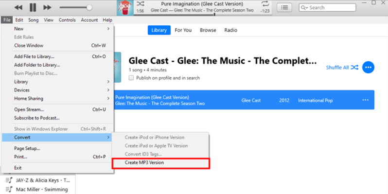Check Publish on profile and in search

131,78
